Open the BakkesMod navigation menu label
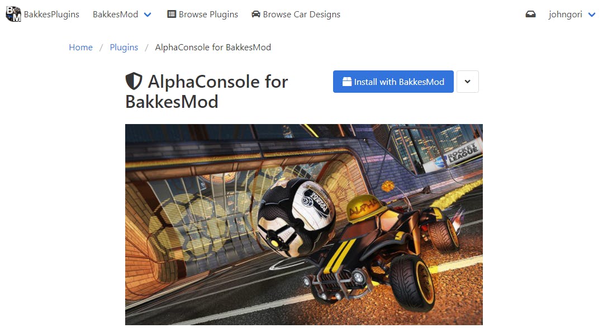Image resolution: width=603 pixels, height=328 pixels. pos(115,14)
